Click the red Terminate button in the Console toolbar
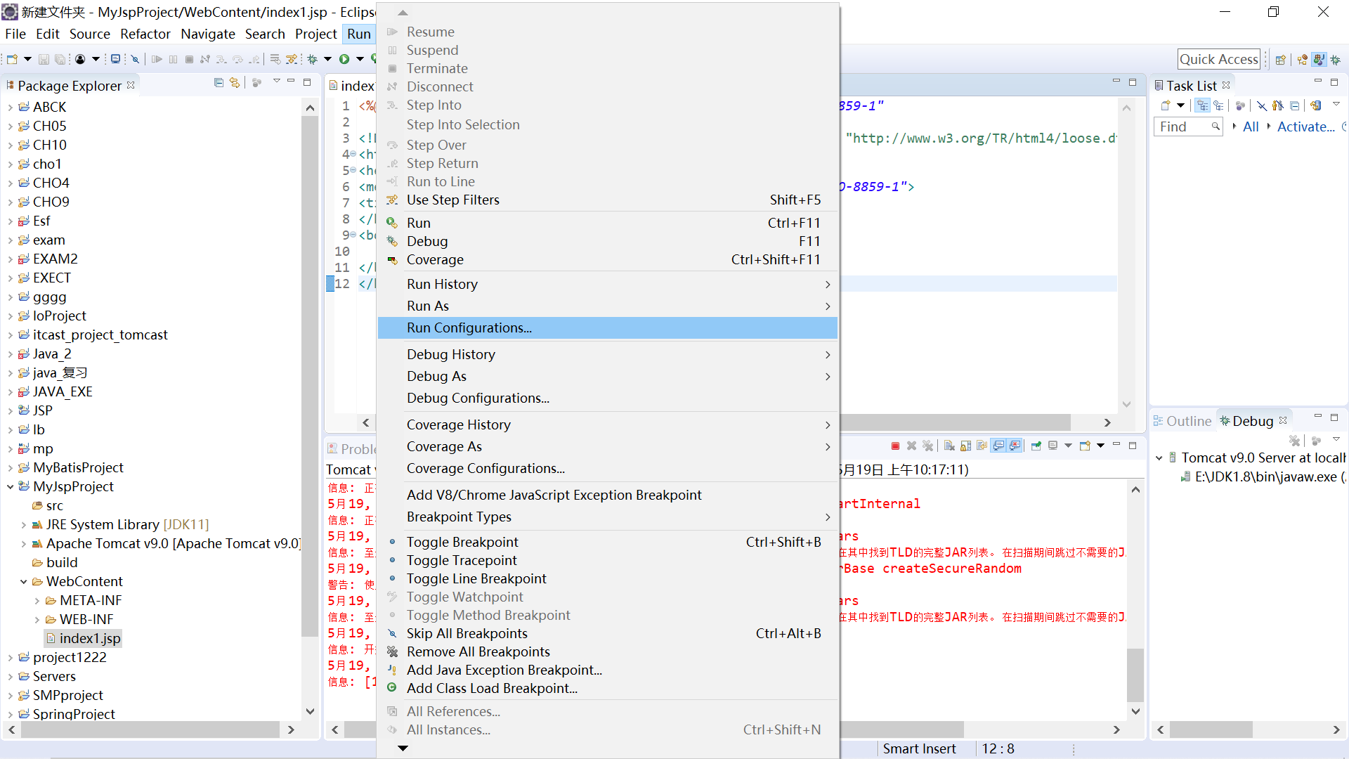The width and height of the screenshot is (1349, 759). [x=895, y=446]
